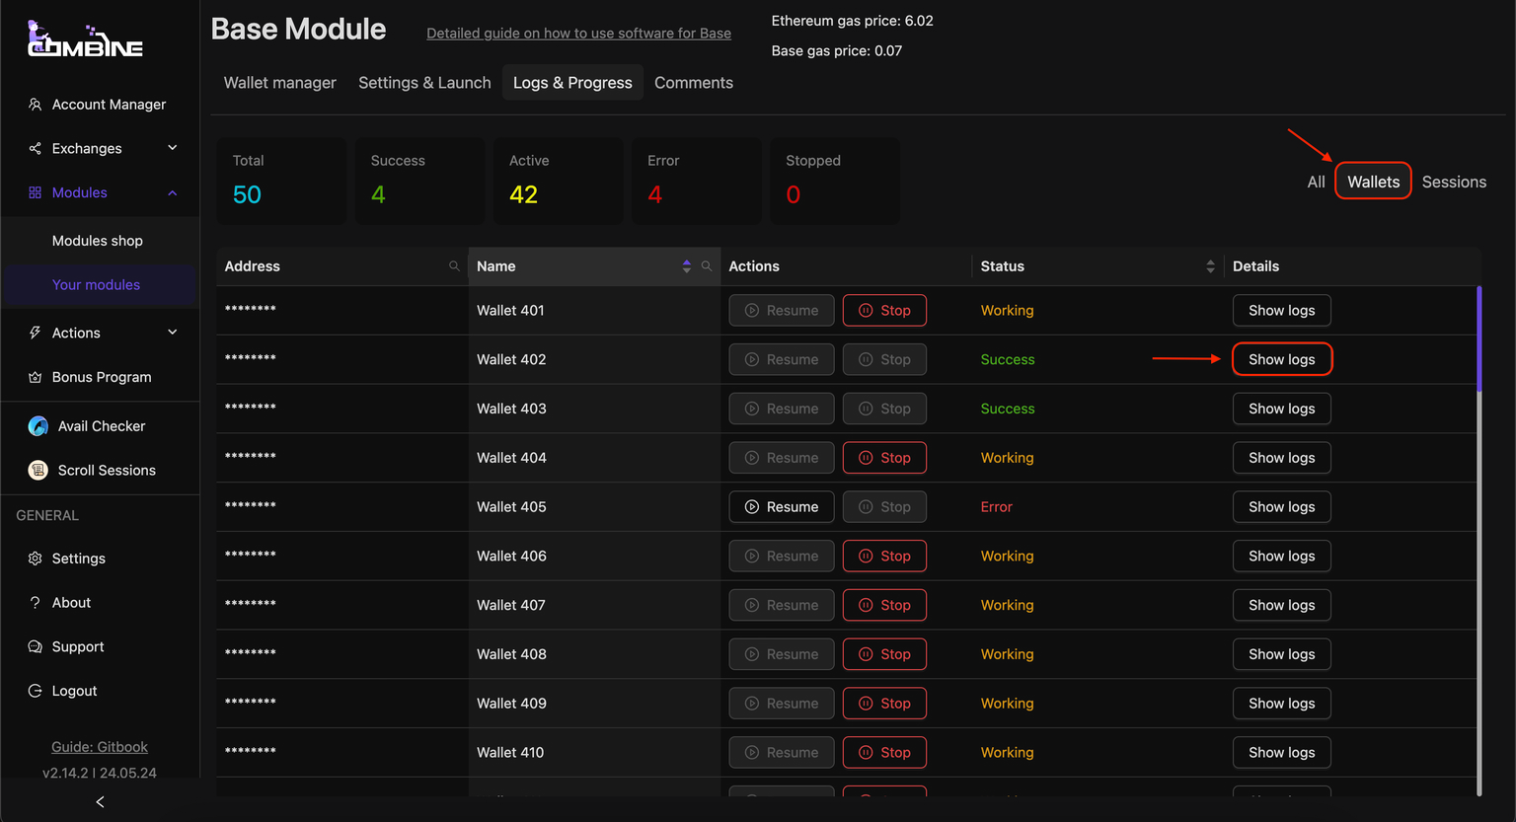Open Scroll Sessions icon in sidebar
The height and width of the screenshot is (822, 1516).
click(x=38, y=471)
